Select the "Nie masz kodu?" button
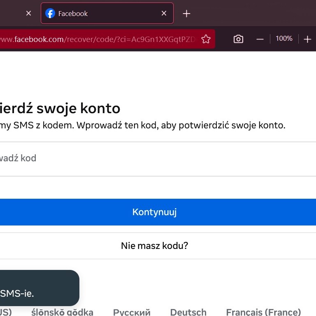This screenshot has height=316, width=316. (155, 246)
